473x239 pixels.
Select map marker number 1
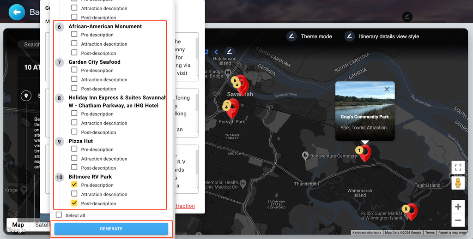pos(365,153)
